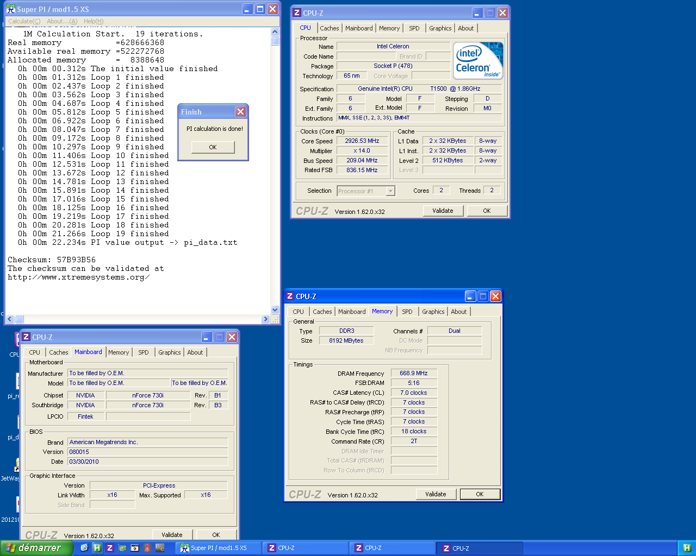The height and width of the screenshot is (556, 696).
Task: Click chipset model nForce 730i field
Action: (148, 395)
